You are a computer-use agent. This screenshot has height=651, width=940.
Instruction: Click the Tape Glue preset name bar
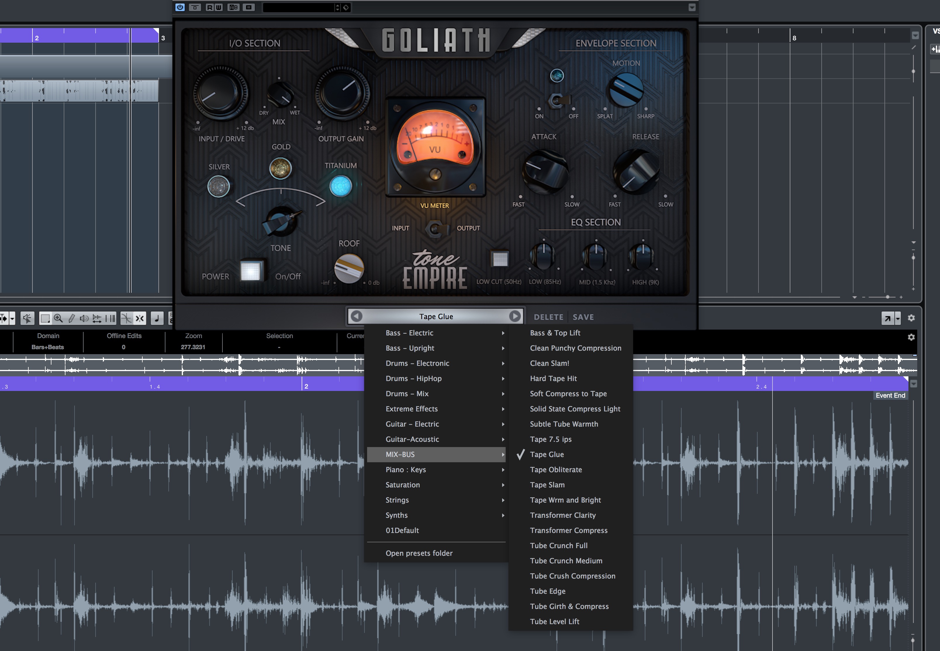click(x=436, y=316)
